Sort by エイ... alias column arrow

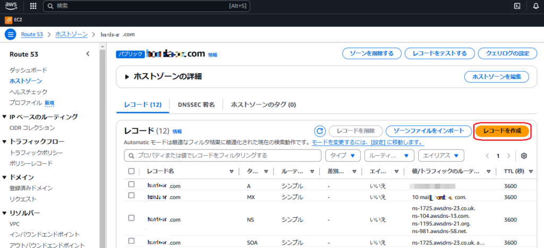396,171
